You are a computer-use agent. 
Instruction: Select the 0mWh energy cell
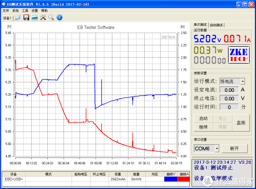click(x=137, y=179)
